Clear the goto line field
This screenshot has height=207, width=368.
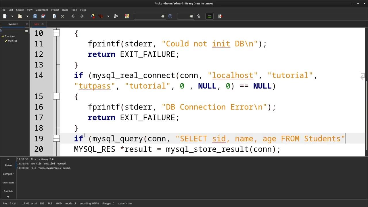(191, 16)
